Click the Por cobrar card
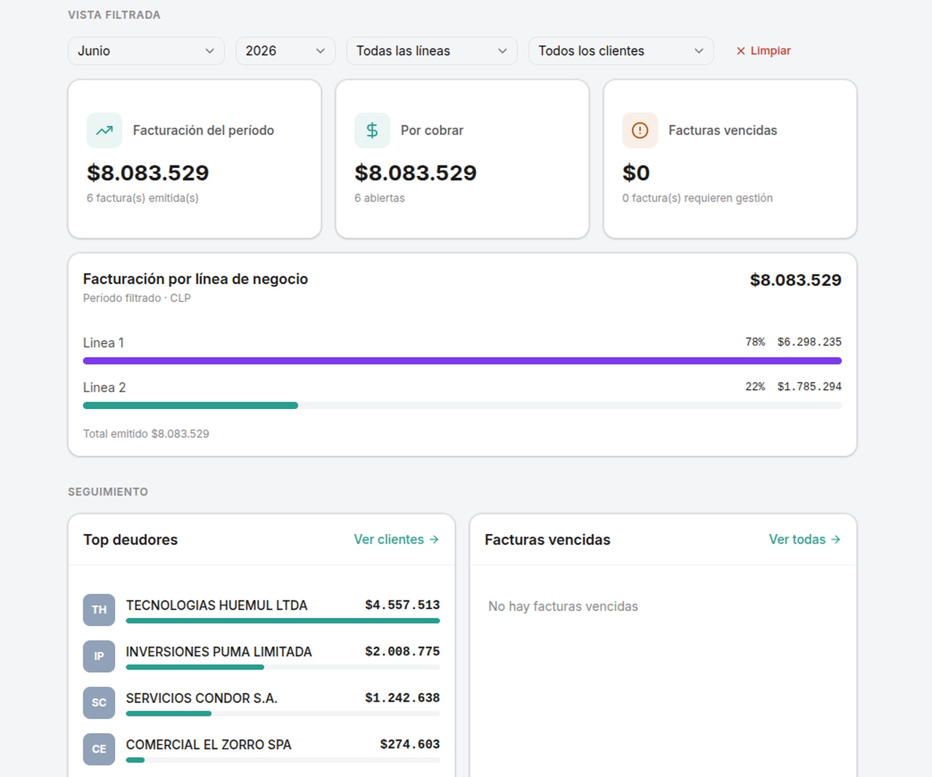 point(463,159)
